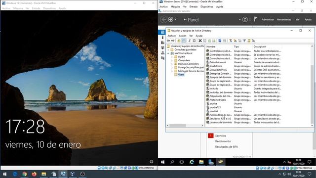Open the Administrar menu in Server Manager
This screenshot has height=178, width=316.
tap(268, 20)
